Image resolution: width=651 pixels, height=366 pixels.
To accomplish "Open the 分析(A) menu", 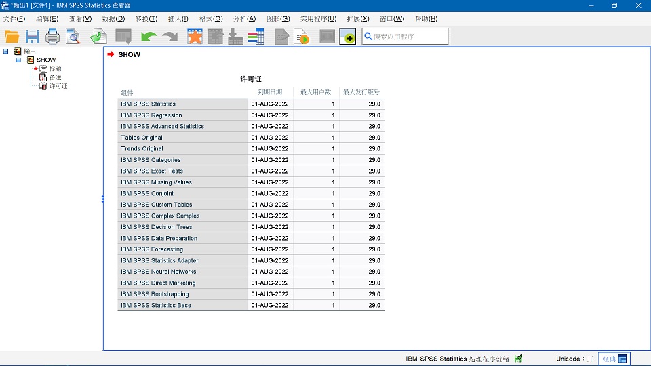I will [245, 19].
